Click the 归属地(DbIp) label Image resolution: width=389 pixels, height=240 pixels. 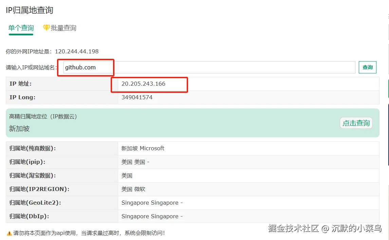[x=29, y=217]
